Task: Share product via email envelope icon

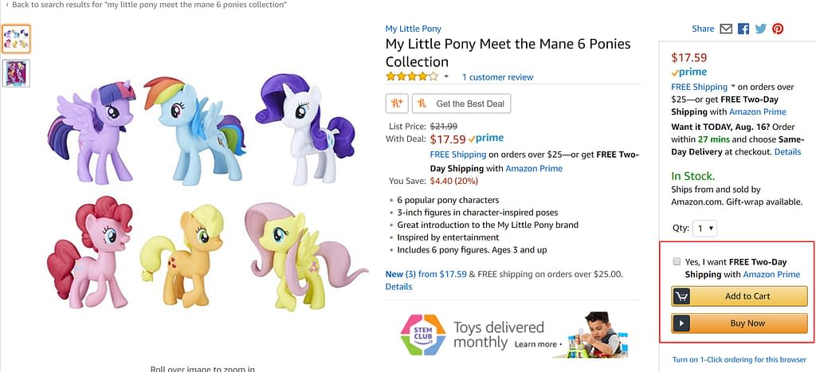Action: click(x=726, y=29)
